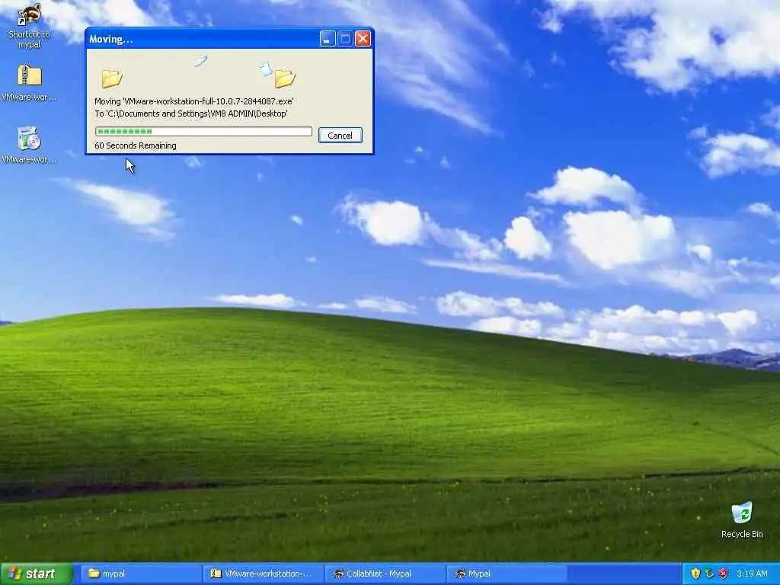Cancel the file move operation
Screen dimensions: 780x585
340,136
